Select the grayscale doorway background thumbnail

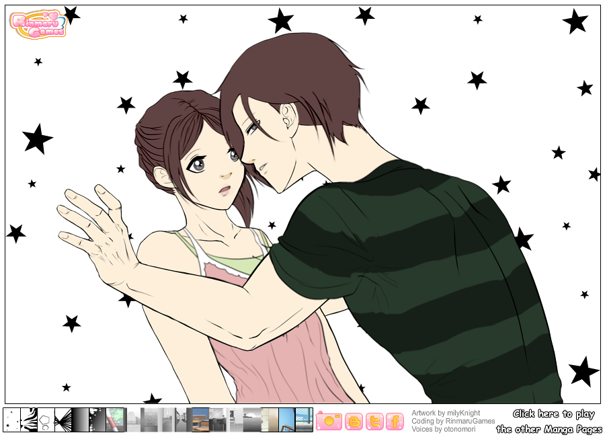[x=166, y=420]
